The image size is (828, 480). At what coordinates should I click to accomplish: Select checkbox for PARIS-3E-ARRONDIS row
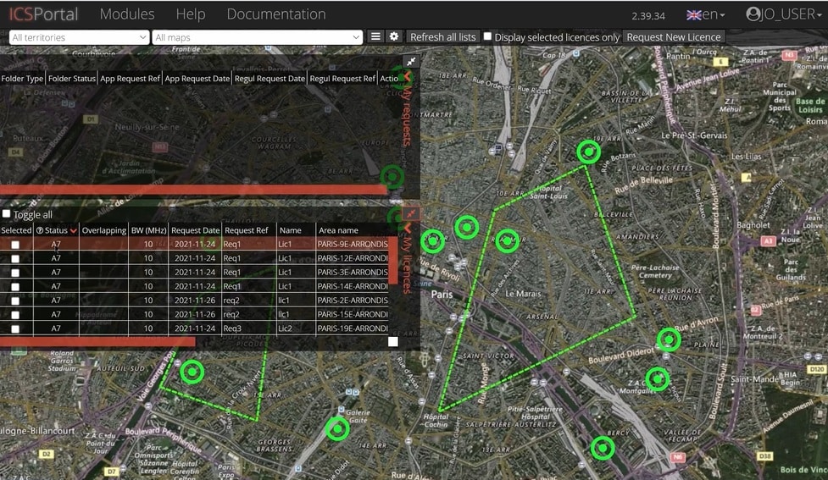point(15,273)
